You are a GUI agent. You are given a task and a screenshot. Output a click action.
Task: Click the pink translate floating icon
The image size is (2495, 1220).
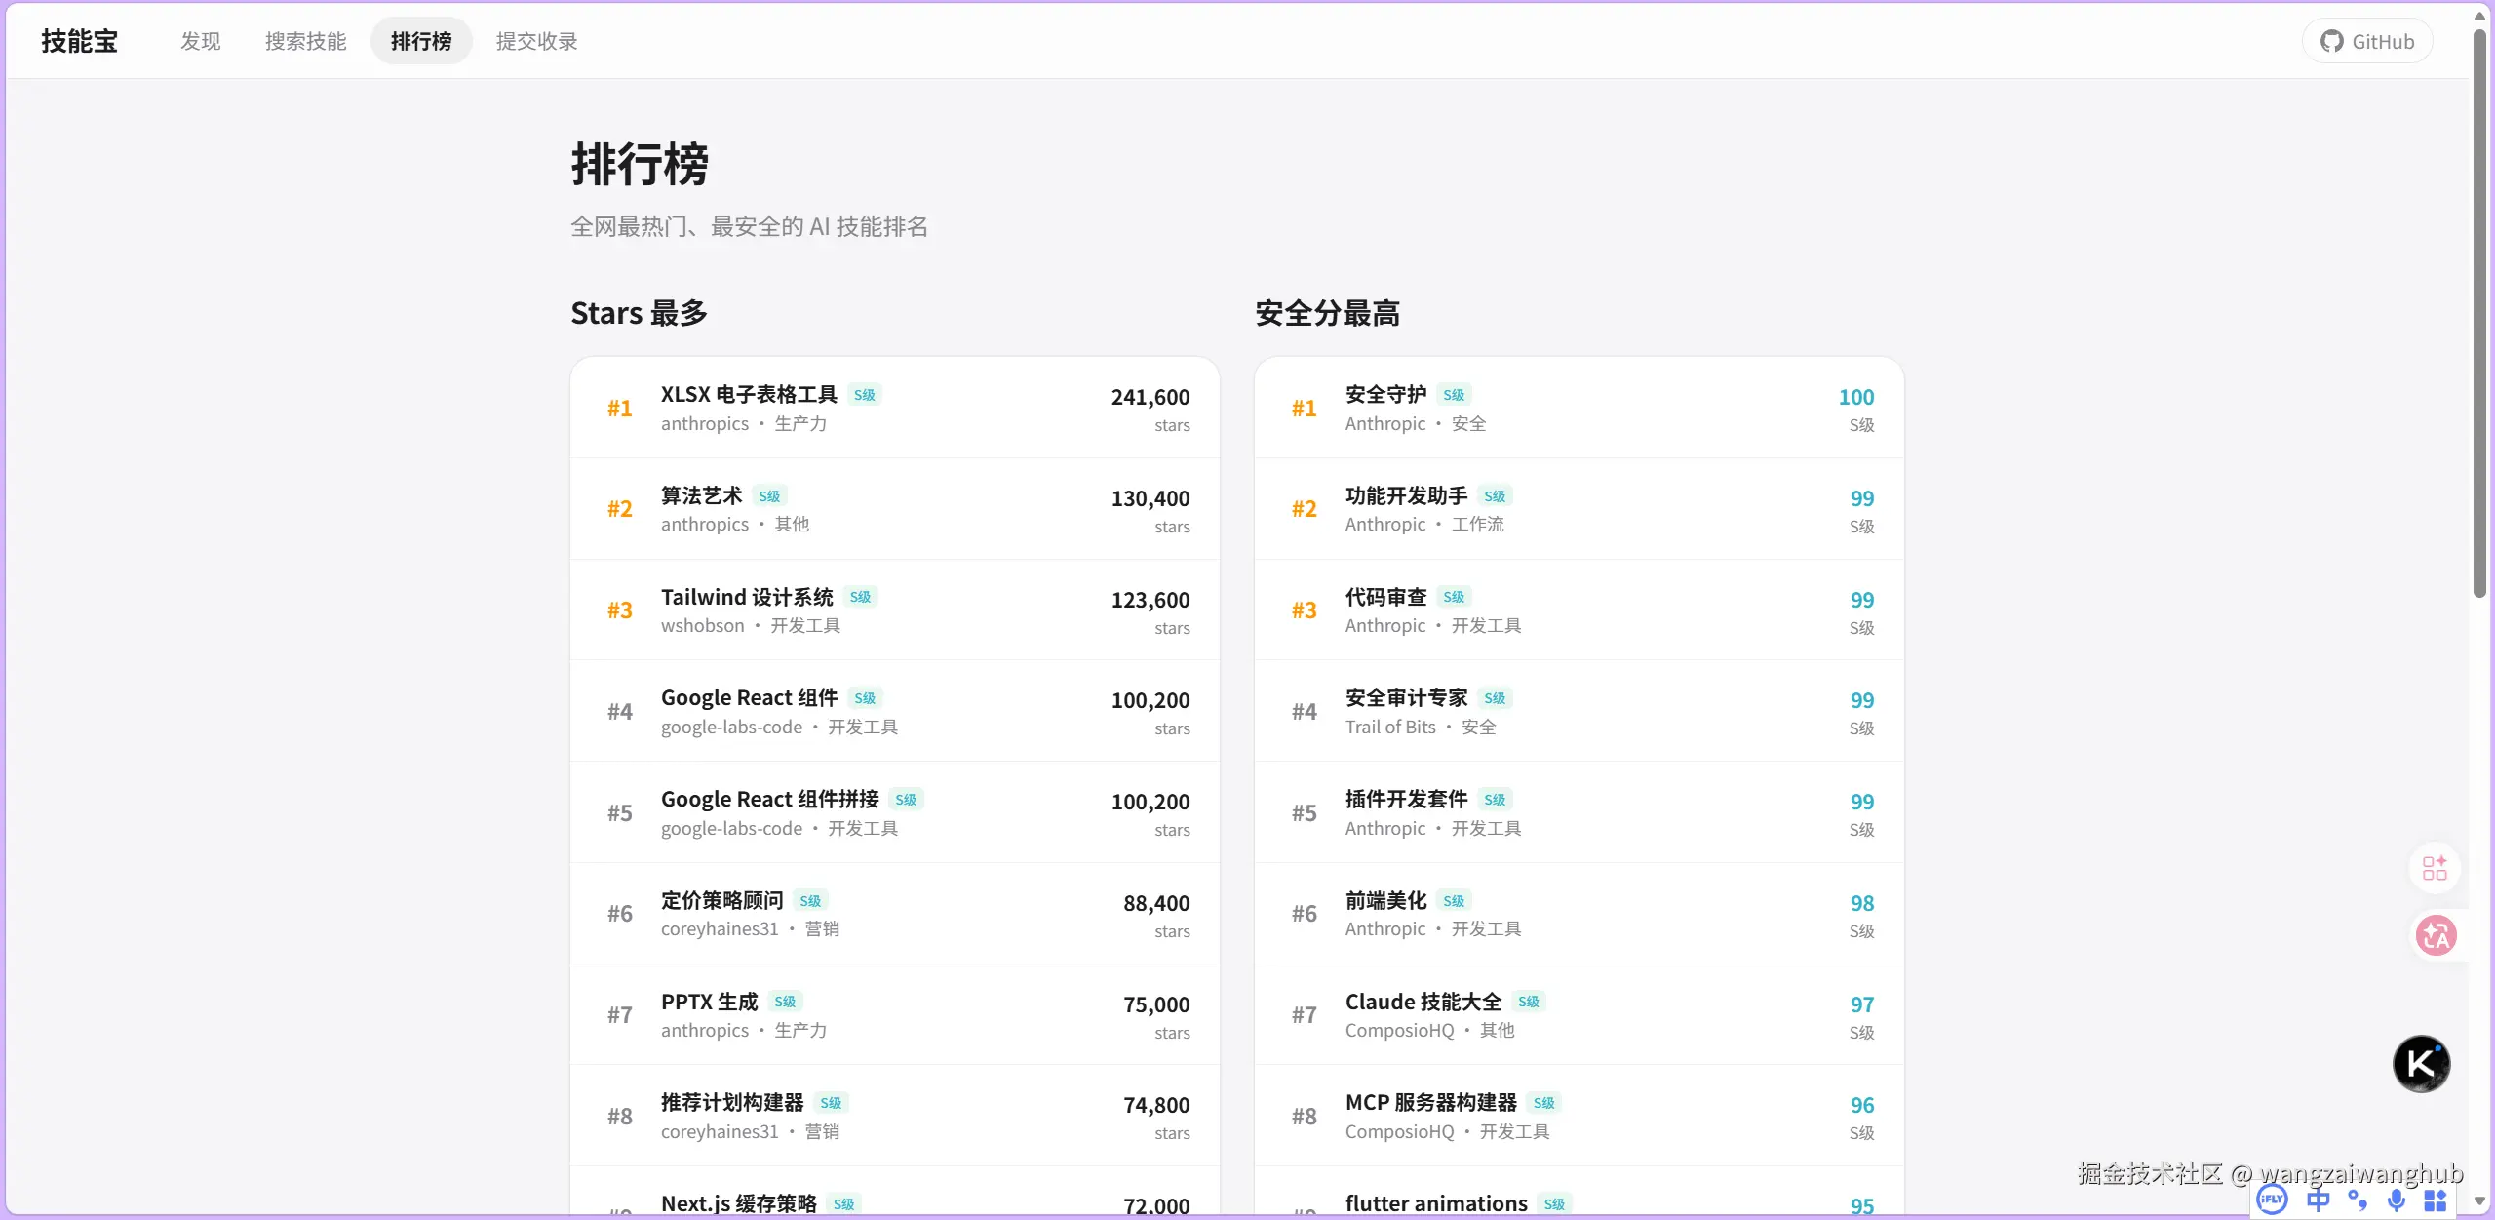tap(2436, 935)
